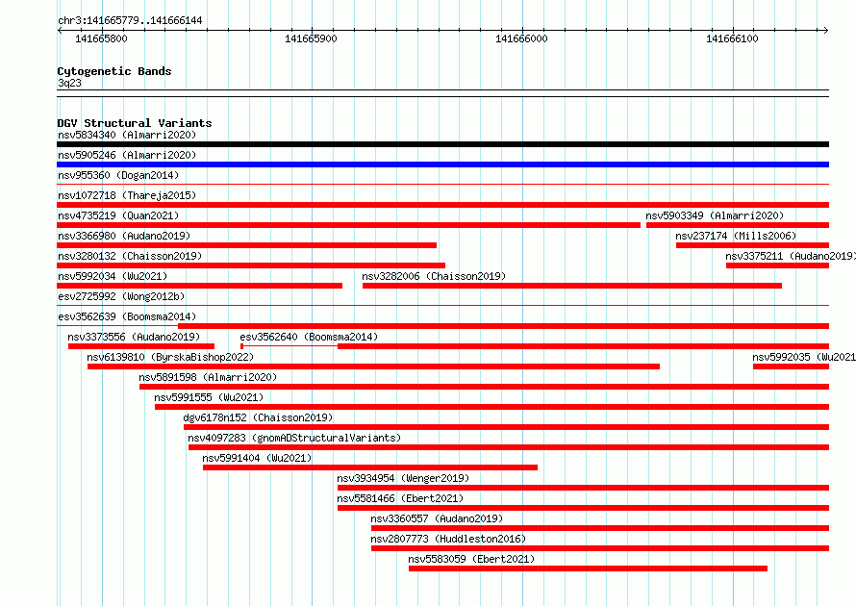Viewport: 856px width, 606px height.
Task: Open the nsv5905246 (Almarri2020) label
Action: click(127, 155)
